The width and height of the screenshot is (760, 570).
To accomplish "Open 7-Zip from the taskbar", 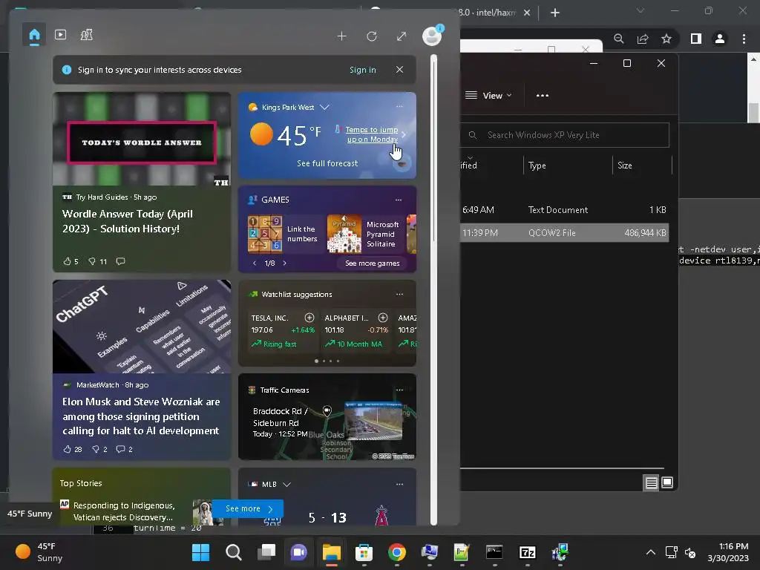I will click(527, 552).
